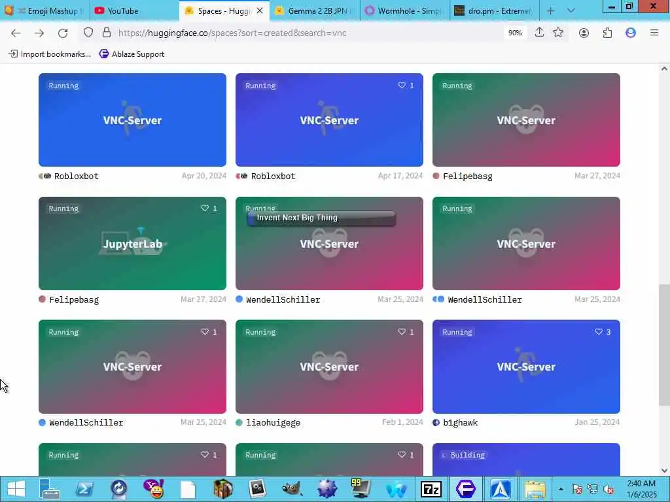Viewport: 670px width, 502px height.
Task: Bookmark this page with the star icon
Action: click(x=558, y=33)
